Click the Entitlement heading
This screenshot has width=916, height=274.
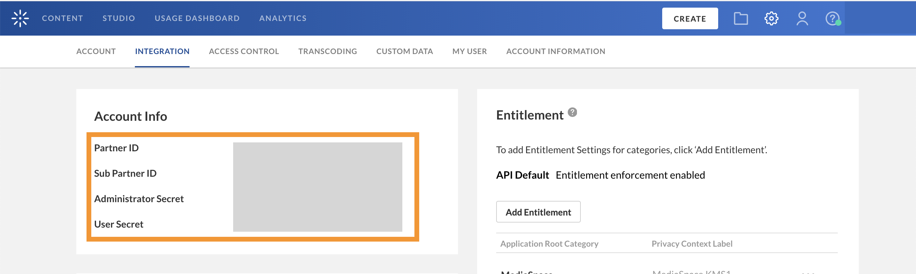pyautogui.click(x=530, y=115)
